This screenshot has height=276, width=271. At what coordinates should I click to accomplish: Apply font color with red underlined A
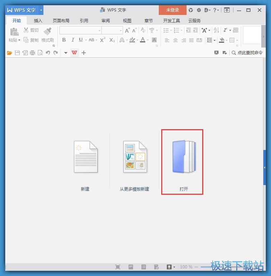[143, 40]
